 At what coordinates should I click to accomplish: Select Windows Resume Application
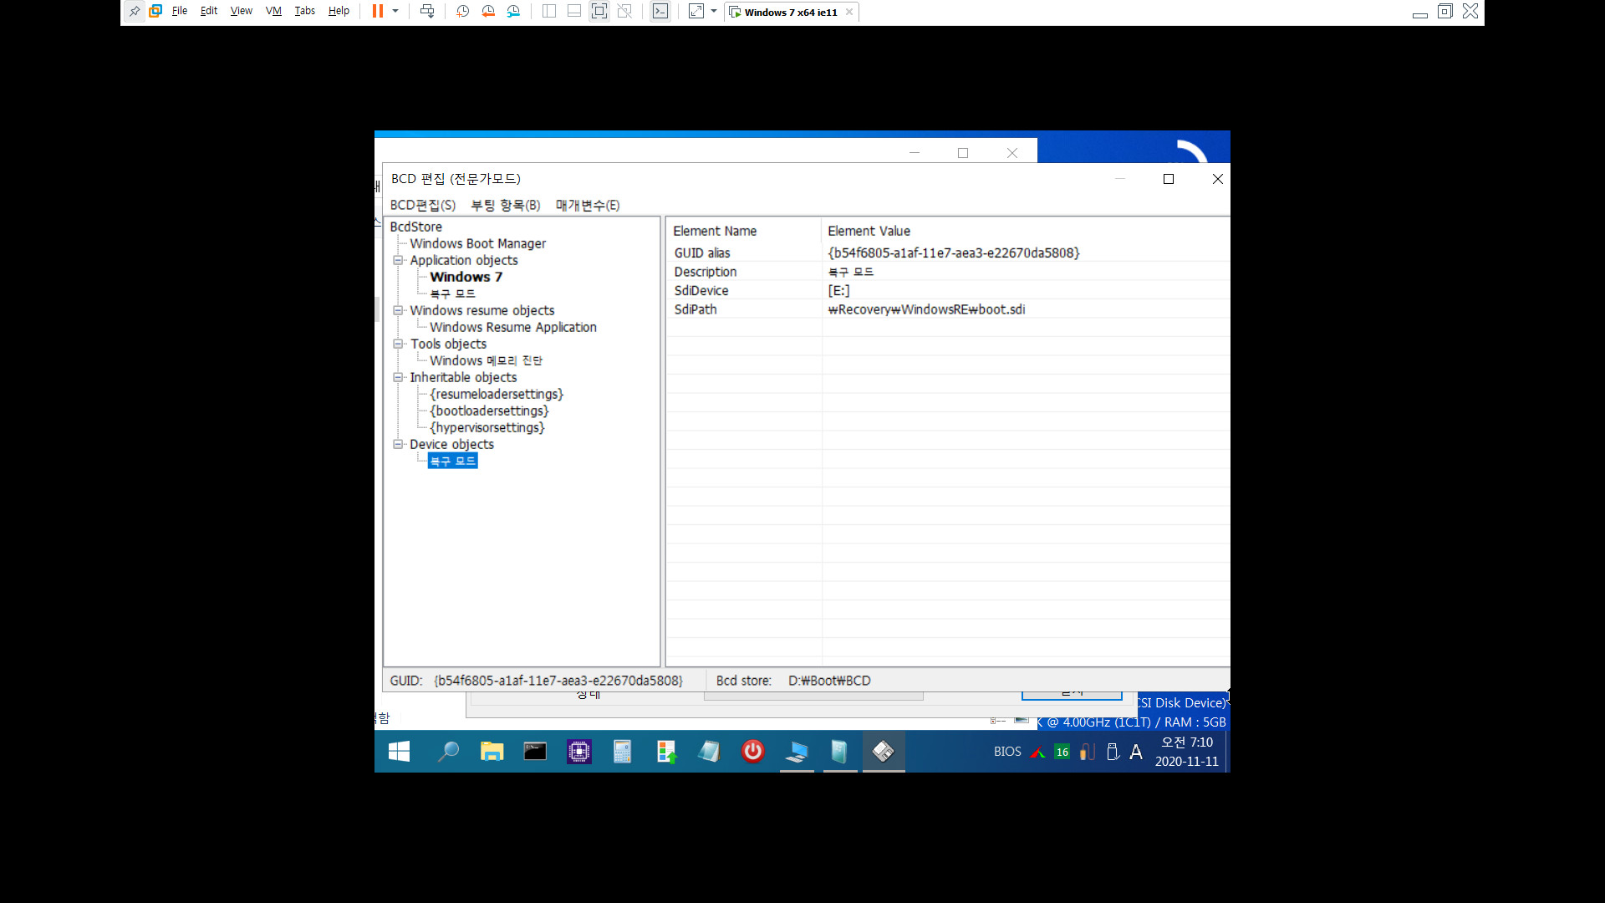tap(513, 327)
